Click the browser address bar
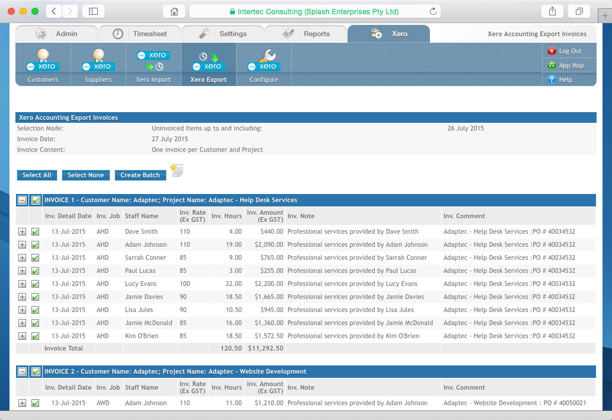The height and width of the screenshot is (420, 612). [x=315, y=11]
